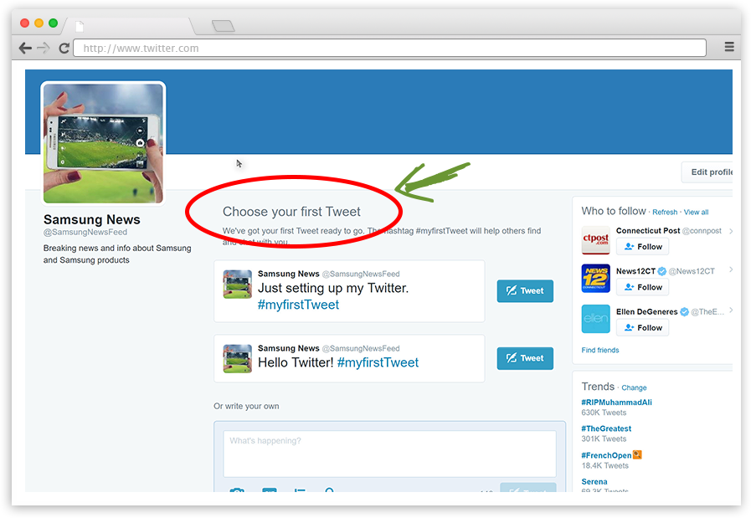This screenshot has height=518, width=751.
Task: Click the 'Trends' heading
Action: pos(598,387)
